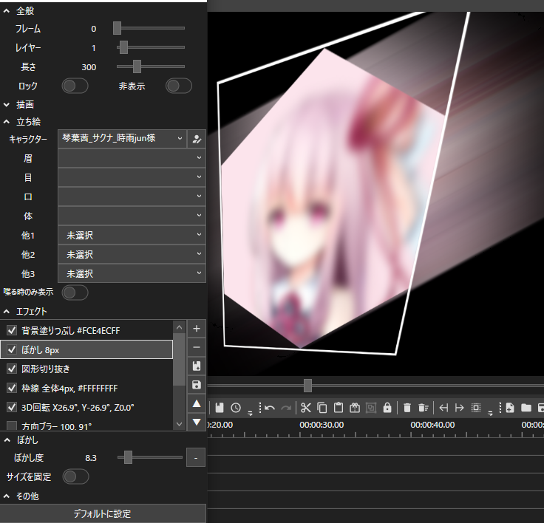
Task: Uncheck 背景塗りつぶし effect checkbox
Action: click(x=12, y=330)
